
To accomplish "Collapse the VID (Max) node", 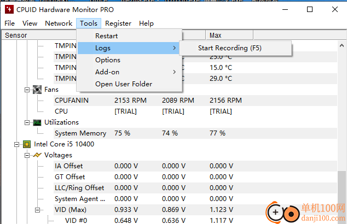I will (37, 210).
